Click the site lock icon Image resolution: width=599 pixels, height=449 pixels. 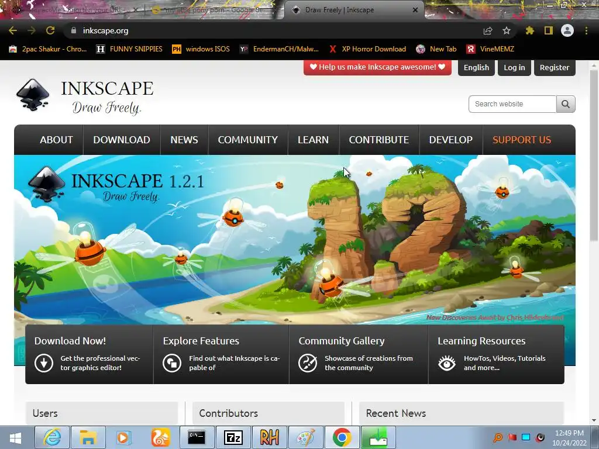click(74, 30)
